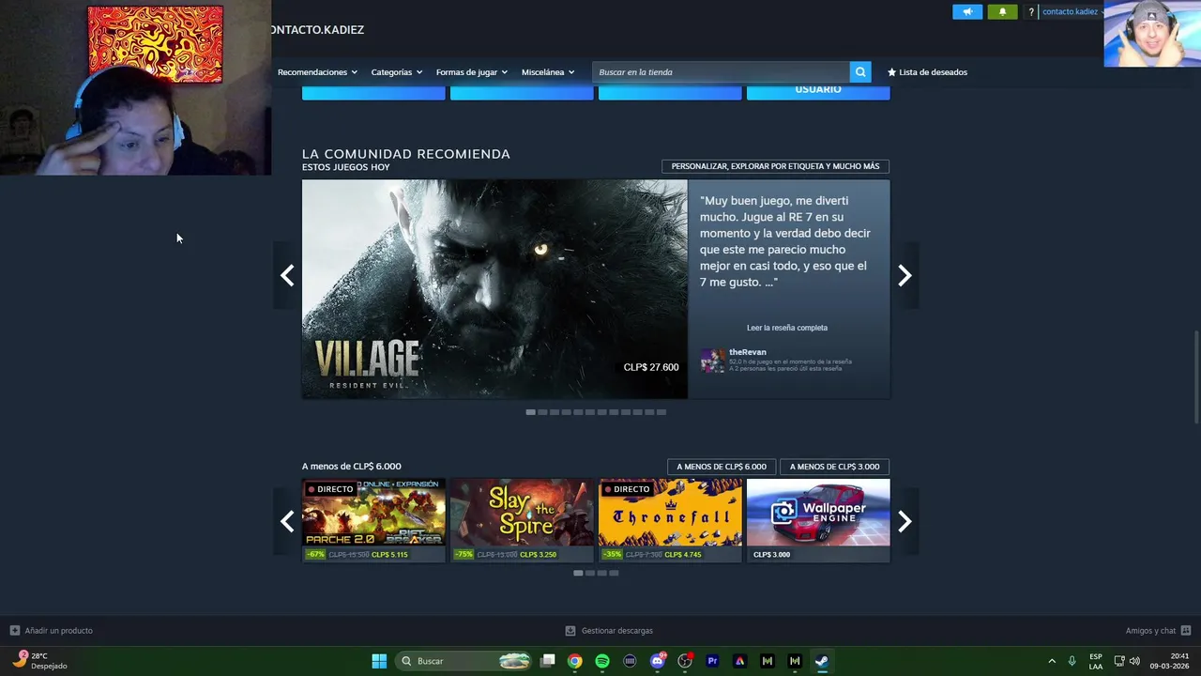Open the network tray icon

click(x=1119, y=661)
